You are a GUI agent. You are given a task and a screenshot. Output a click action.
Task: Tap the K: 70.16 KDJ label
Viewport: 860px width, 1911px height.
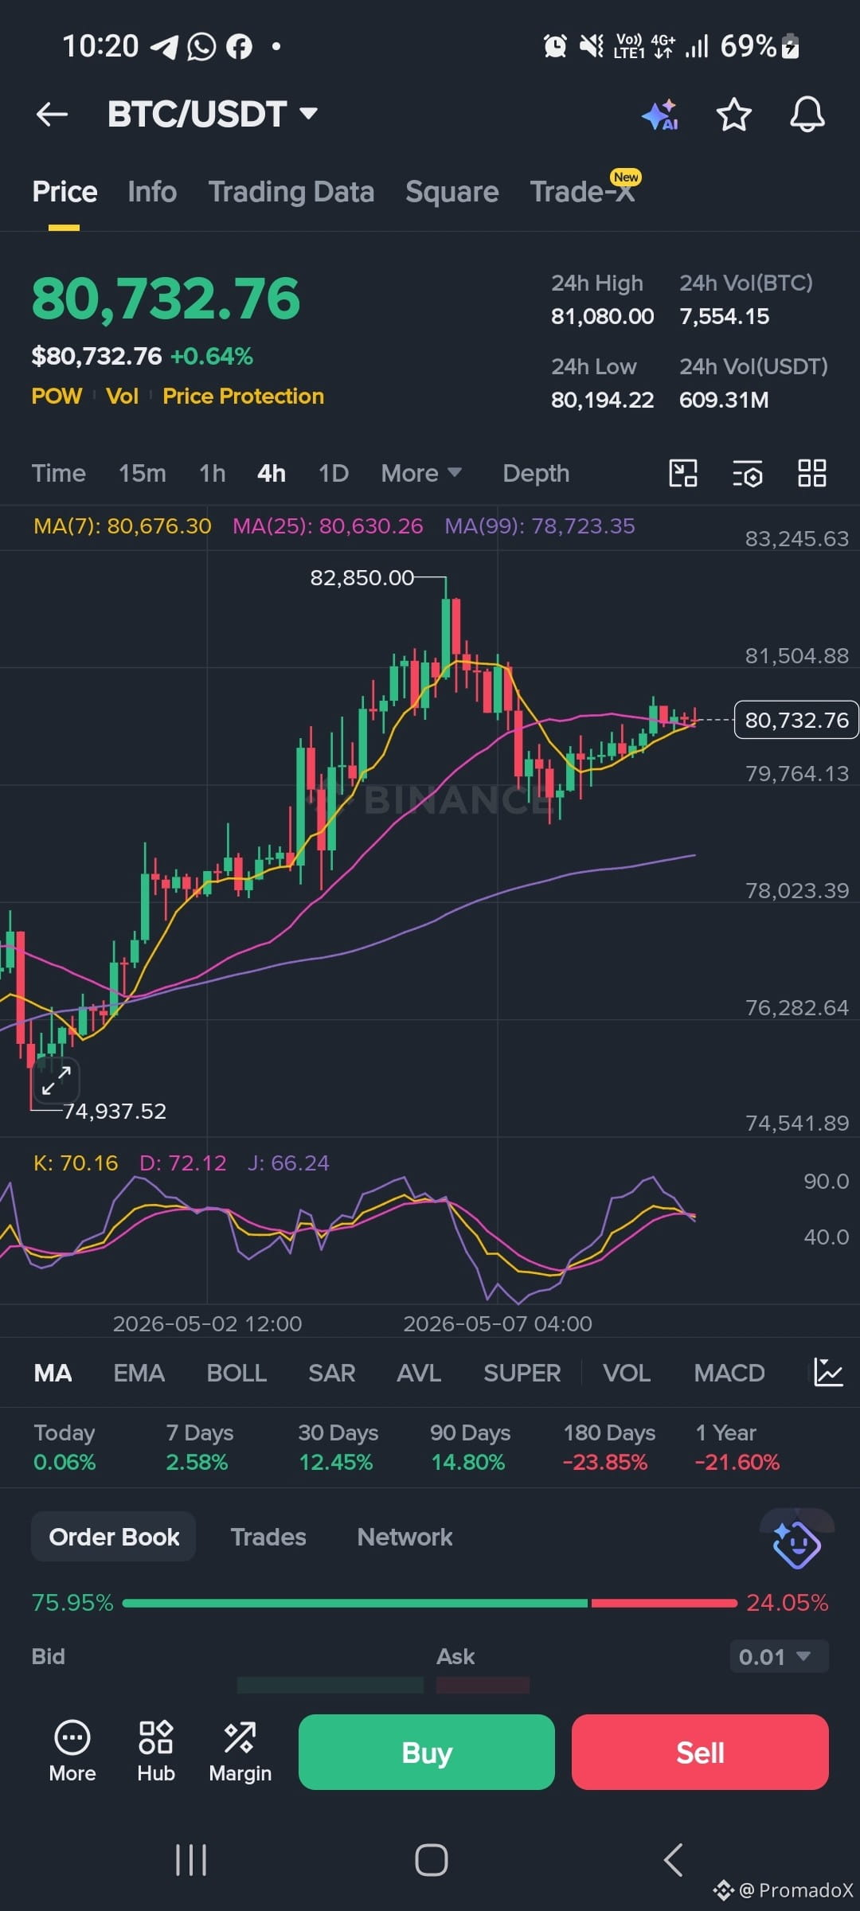76,1163
